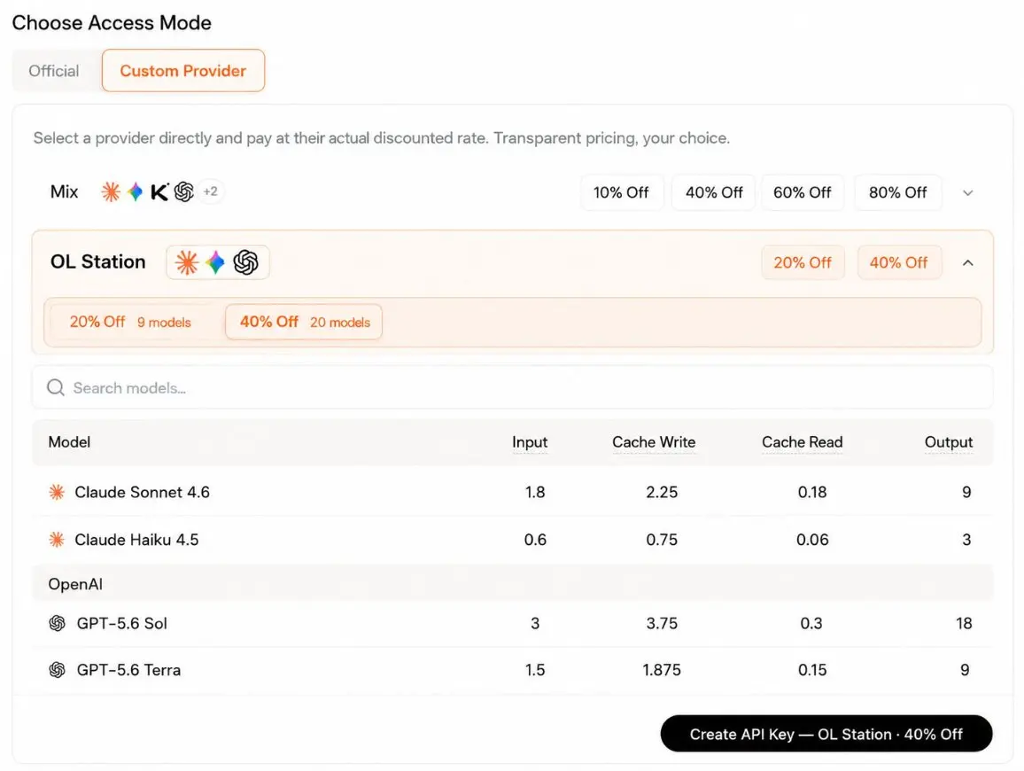Select the 20% Off 9 models tier

click(130, 322)
